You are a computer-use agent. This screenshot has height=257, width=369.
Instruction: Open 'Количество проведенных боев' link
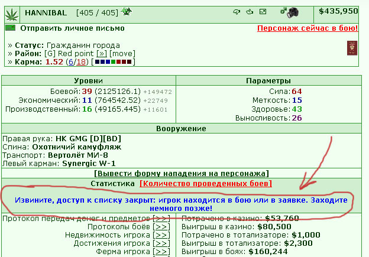click(x=206, y=183)
